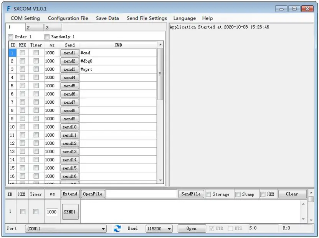Enable Timer checkbox for row 3
319x238 pixels.
point(36,69)
